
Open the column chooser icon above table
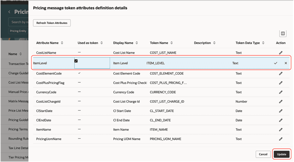click(283, 34)
